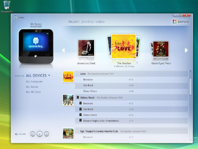Expand the ALL DEVICES selector arrow
Viewport: 198px width, 149px height.
(x=49, y=75)
